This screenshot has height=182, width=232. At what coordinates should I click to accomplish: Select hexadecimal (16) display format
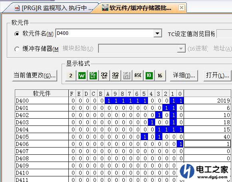160,75
